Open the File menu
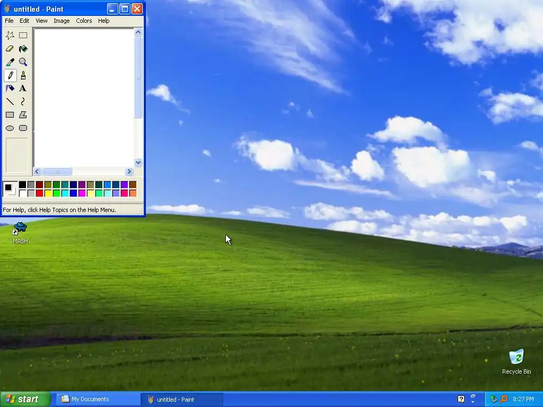The image size is (543, 407). (10, 21)
